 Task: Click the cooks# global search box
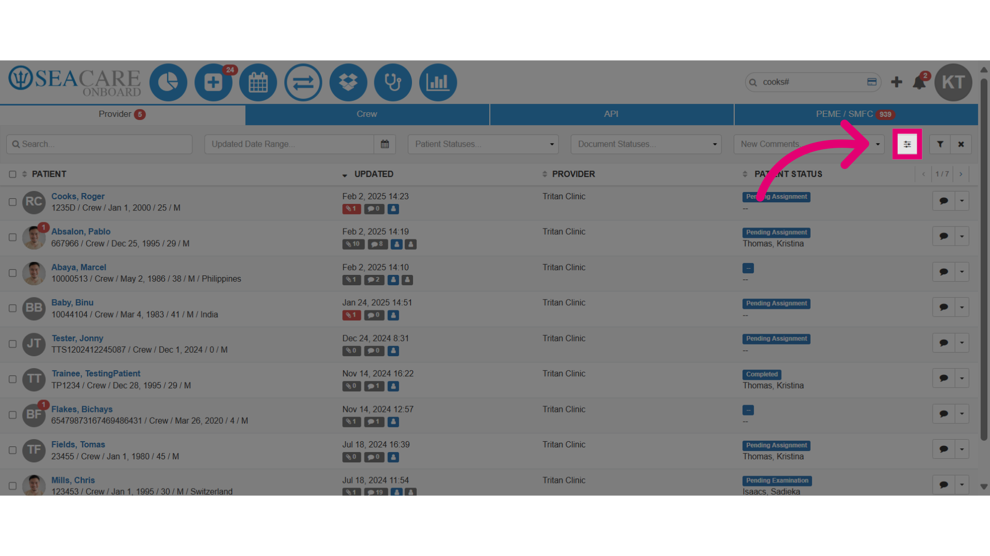[813, 82]
